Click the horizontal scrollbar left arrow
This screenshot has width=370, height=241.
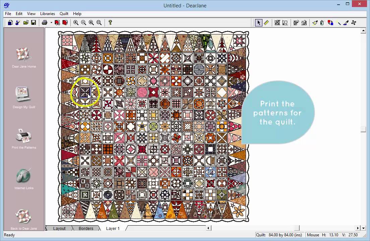point(208,228)
